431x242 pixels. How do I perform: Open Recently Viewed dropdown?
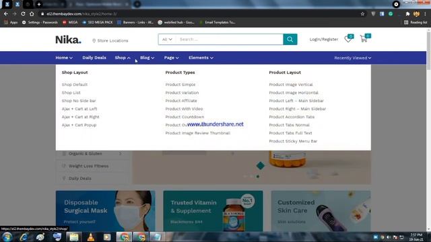tap(353, 58)
